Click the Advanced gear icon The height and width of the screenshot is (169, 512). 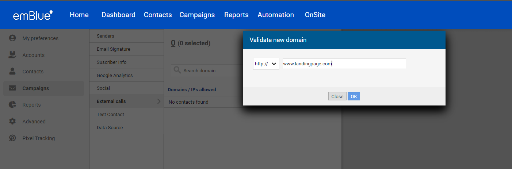pos(12,121)
